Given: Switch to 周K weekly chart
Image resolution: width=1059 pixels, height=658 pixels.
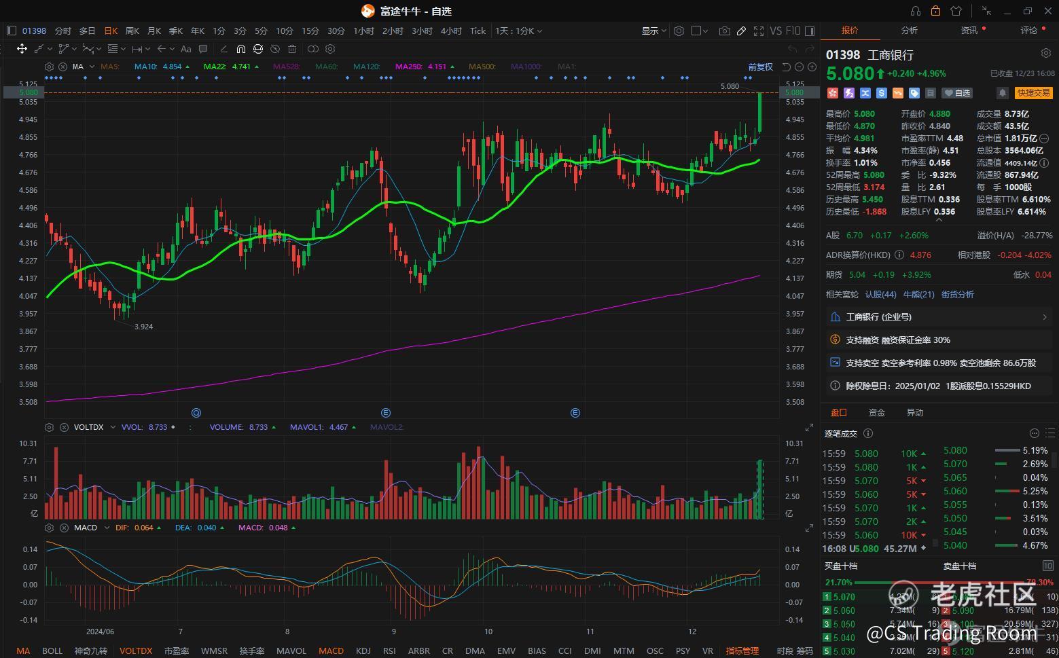Looking at the screenshot, I should click(x=132, y=31).
